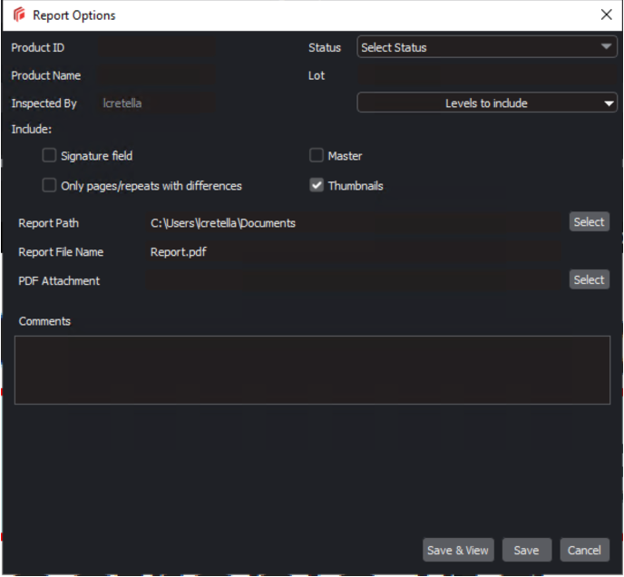The image size is (624, 577).
Task: Click the app logo icon in title bar
Action: 19,15
